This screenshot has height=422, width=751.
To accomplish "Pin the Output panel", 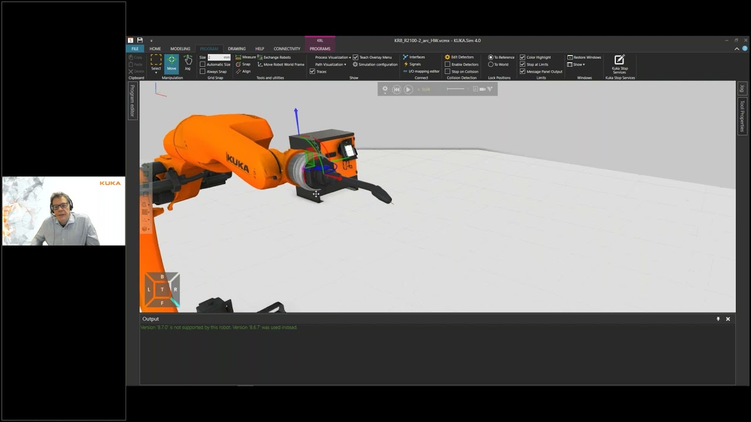I will click(x=718, y=319).
